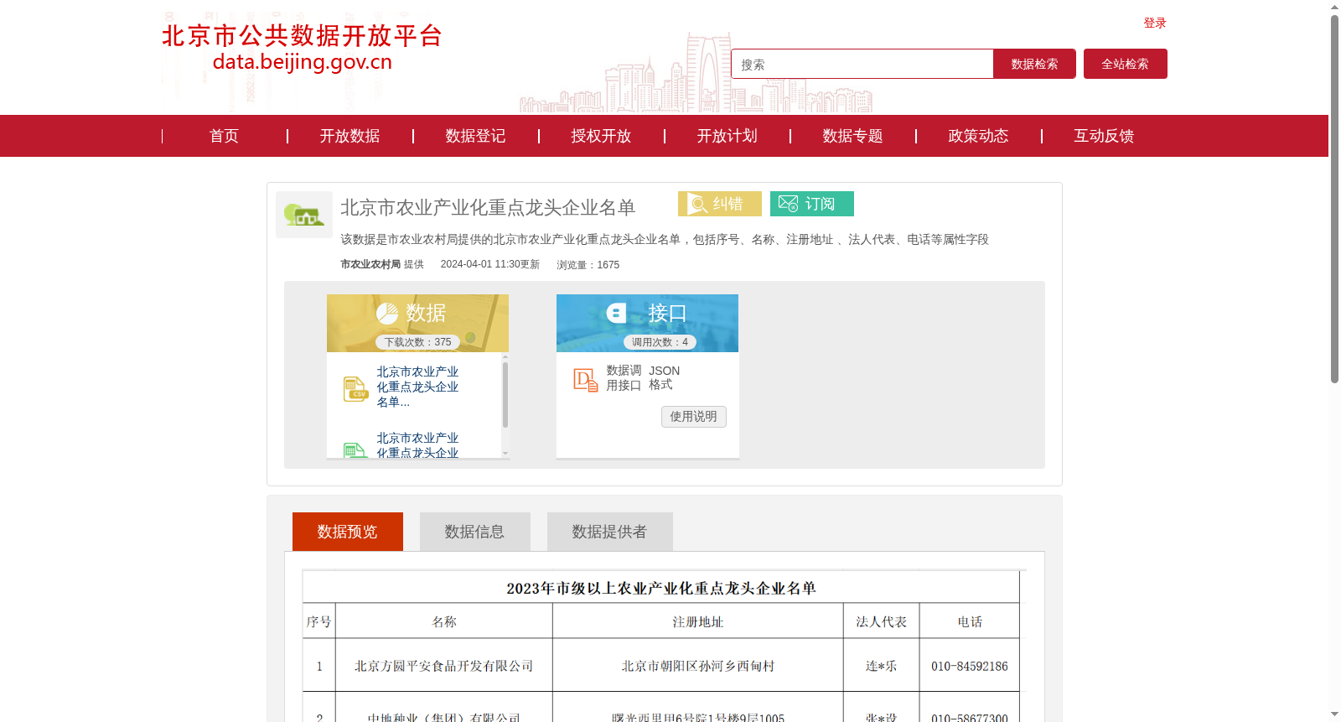Click the 数据检索 search button
The height and width of the screenshot is (722, 1341).
[1034, 64]
